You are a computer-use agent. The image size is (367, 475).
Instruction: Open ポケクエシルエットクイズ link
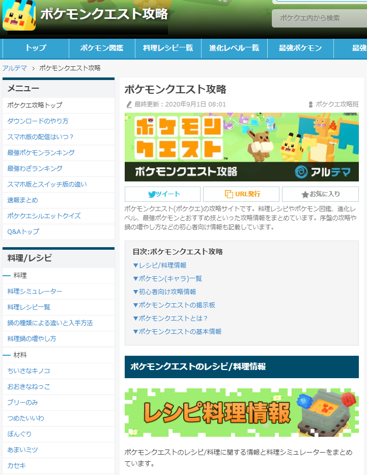click(x=59, y=216)
